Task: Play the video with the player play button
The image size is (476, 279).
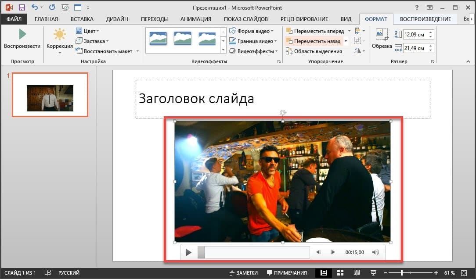Action: tap(188, 252)
